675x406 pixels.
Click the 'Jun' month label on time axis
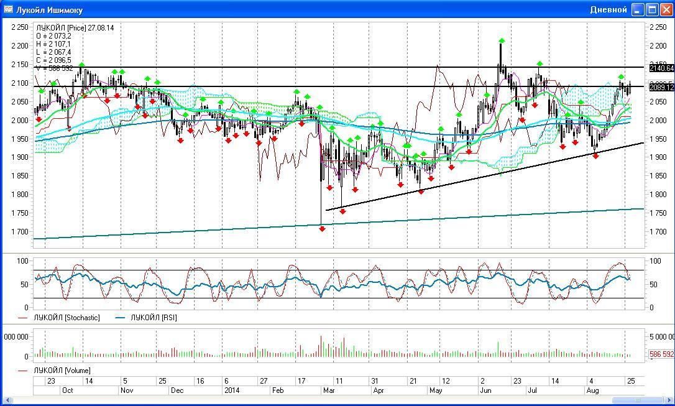pyautogui.click(x=485, y=390)
